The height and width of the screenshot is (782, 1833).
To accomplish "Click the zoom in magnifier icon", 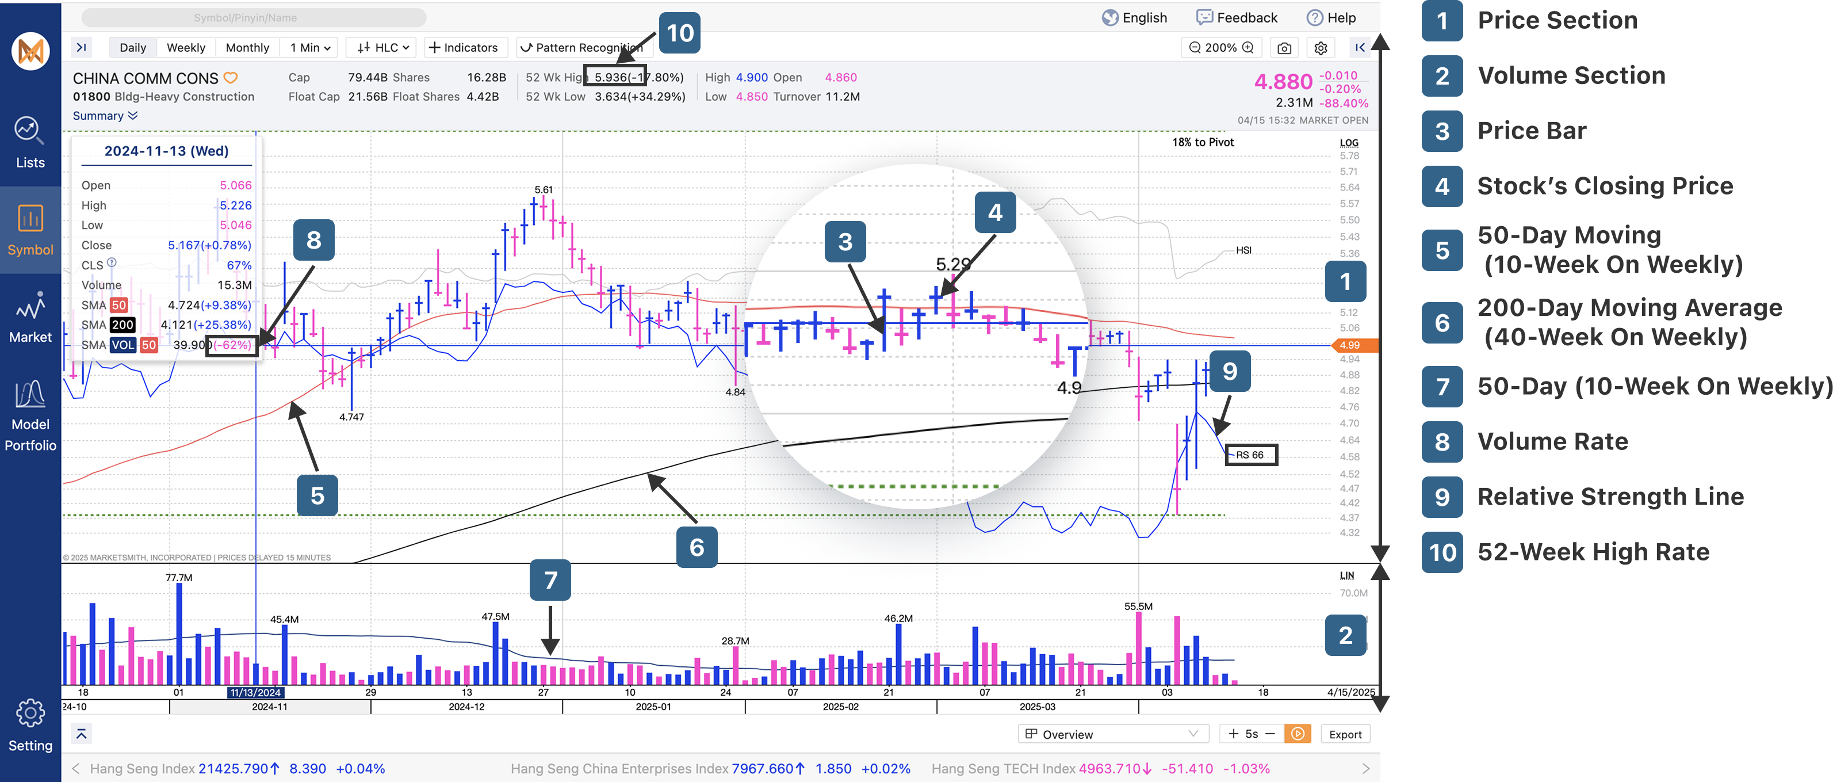I will coord(1248,48).
